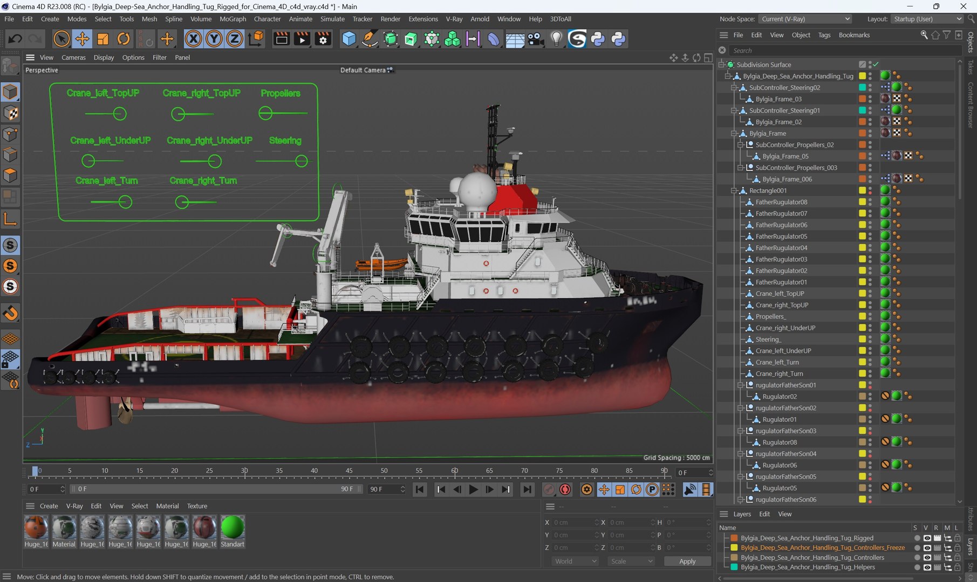Collapse the SubController_Steering02 node
The height and width of the screenshot is (582, 977).
pos(734,87)
